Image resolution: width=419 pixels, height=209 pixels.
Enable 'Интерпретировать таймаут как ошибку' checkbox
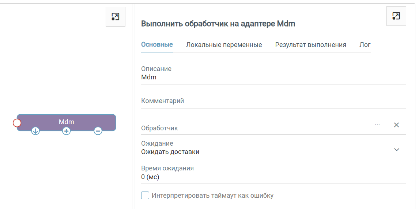145,196
